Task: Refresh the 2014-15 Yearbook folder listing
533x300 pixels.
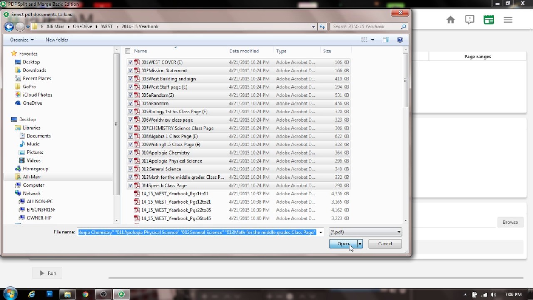Action: (x=322, y=27)
